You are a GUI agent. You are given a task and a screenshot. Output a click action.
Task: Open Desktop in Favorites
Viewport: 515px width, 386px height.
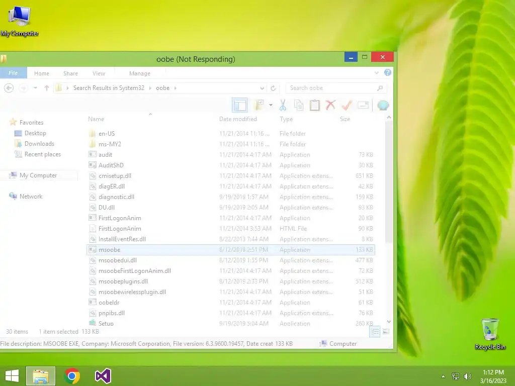point(35,133)
